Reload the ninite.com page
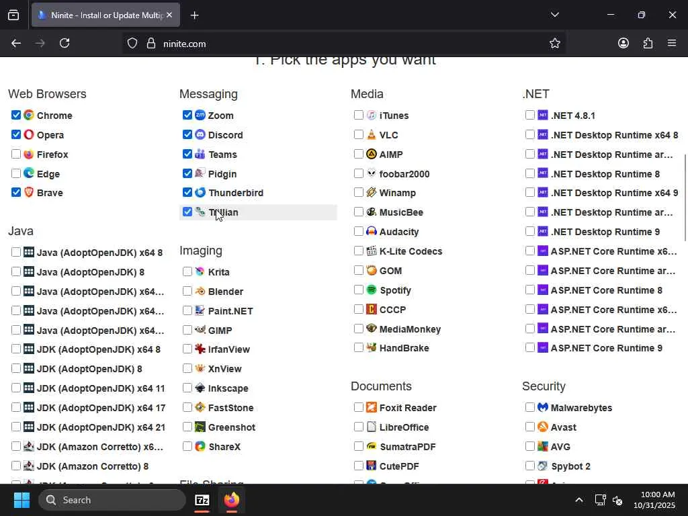 point(64,44)
